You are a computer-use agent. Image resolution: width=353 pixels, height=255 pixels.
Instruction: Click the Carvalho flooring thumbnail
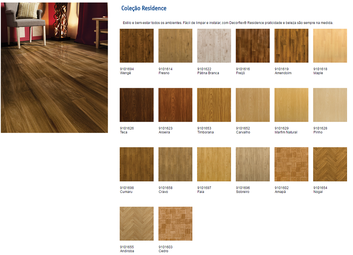click(253, 105)
